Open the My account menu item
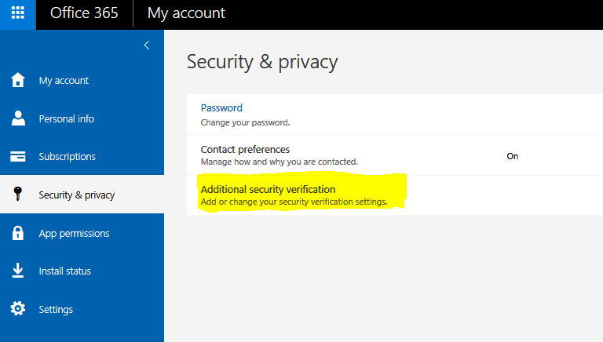This screenshot has height=342, width=603. pos(64,80)
